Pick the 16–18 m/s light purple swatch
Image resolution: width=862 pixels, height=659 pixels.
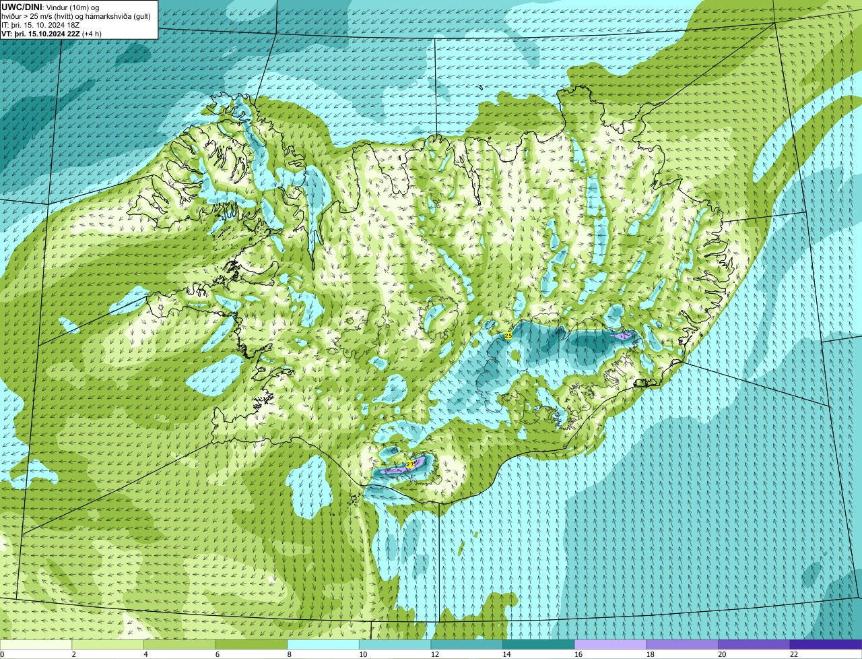(x=611, y=644)
